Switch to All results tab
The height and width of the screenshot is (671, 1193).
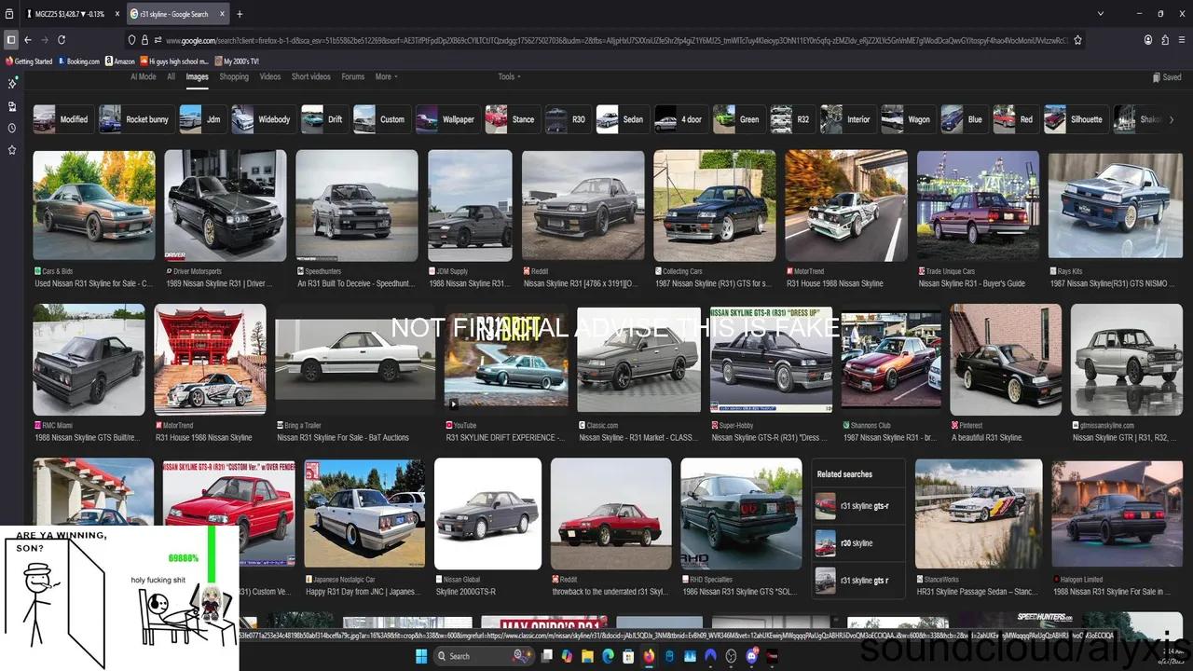pyautogui.click(x=171, y=76)
